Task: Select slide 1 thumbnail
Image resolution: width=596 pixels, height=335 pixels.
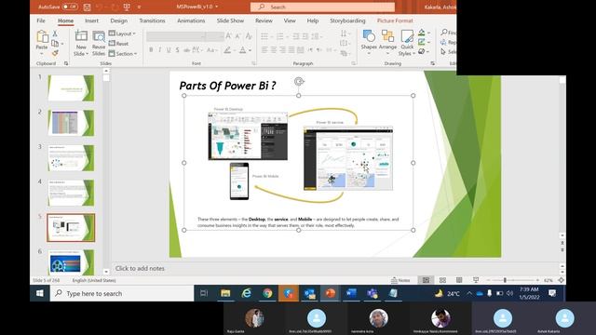Action: (71, 88)
